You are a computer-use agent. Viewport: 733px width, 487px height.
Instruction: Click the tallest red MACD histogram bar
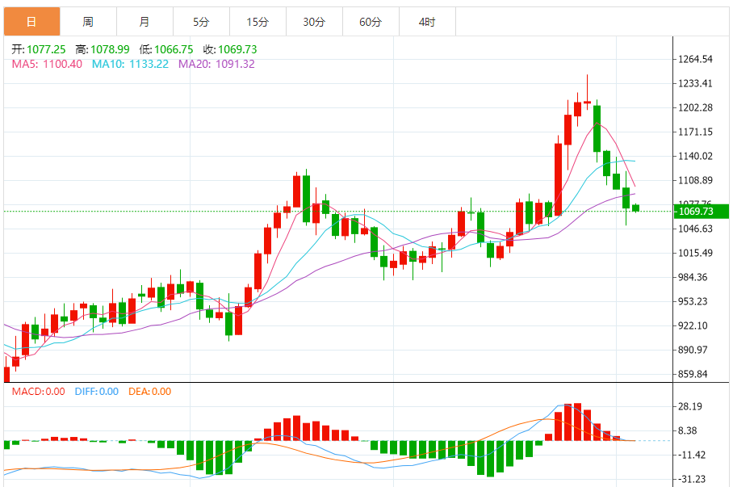tap(578, 422)
